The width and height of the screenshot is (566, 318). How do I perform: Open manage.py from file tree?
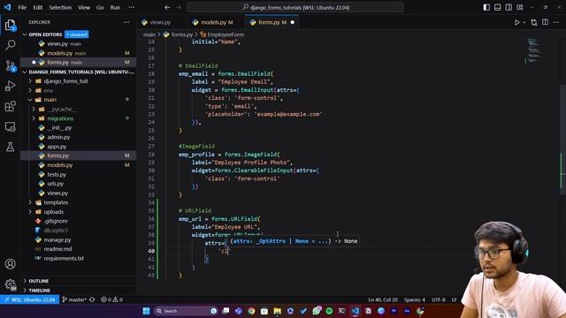pyautogui.click(x=57, y=239)
